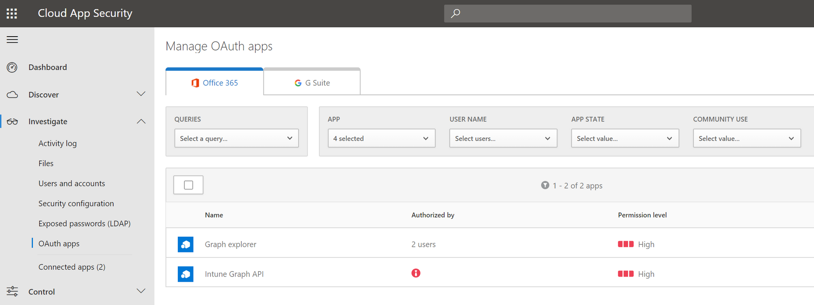Image resolution: width=814 pixels, height=305 pixels.
Task: Click the search magnifier icon
Action: pyautogui.click(x=455, y=13)
